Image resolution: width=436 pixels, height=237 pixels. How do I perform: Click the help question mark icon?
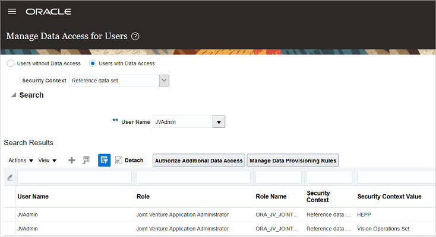coord(135,36)
